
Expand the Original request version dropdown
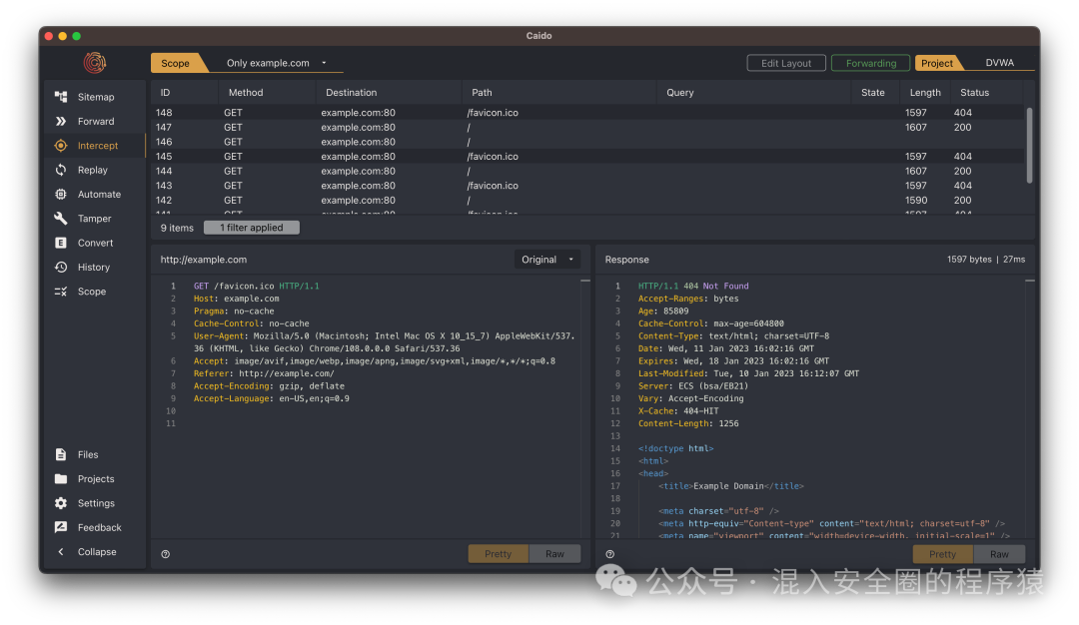tap(547, 260)
